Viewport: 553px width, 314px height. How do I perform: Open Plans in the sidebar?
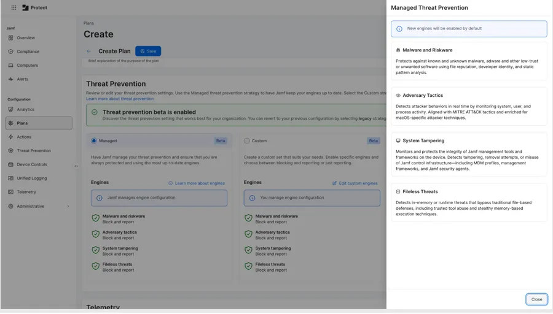click(x=23, y=123)
